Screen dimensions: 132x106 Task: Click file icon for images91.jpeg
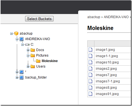coord(90,94)
